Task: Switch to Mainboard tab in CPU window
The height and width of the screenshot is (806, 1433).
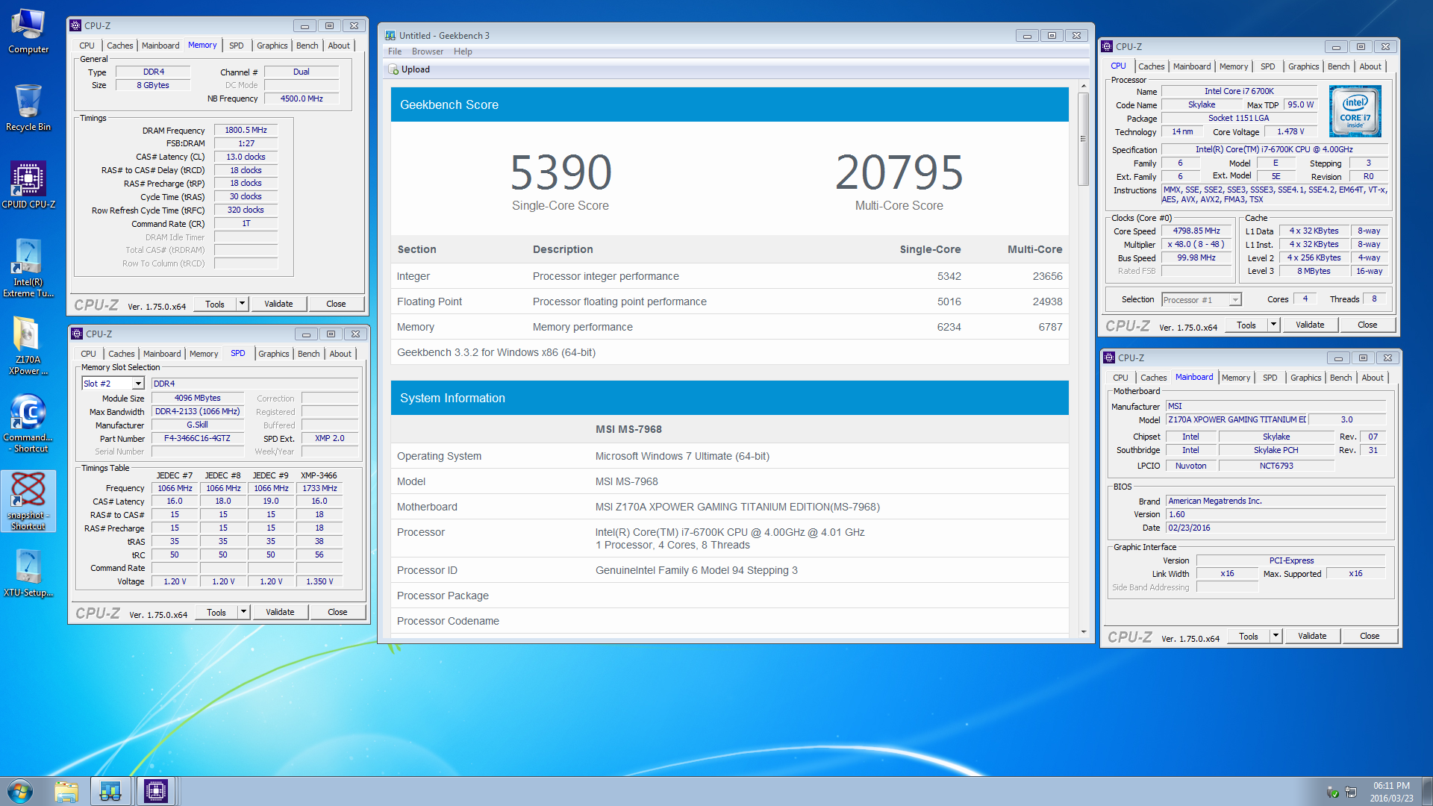Action: click(1191, 66)
